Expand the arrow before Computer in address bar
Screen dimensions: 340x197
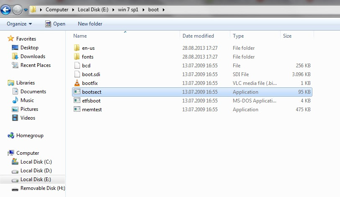pyautogui.click(x=41, y=10)
